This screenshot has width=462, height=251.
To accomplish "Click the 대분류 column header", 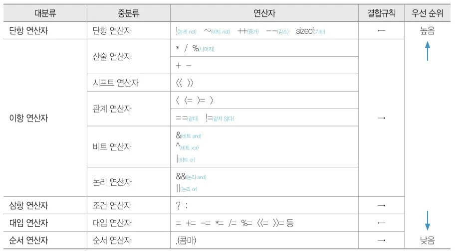I will click(45, 13).
